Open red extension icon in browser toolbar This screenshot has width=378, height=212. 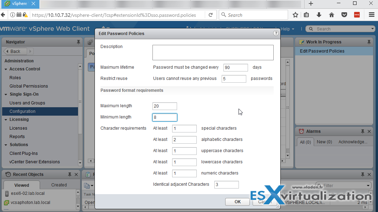point(357,15)
